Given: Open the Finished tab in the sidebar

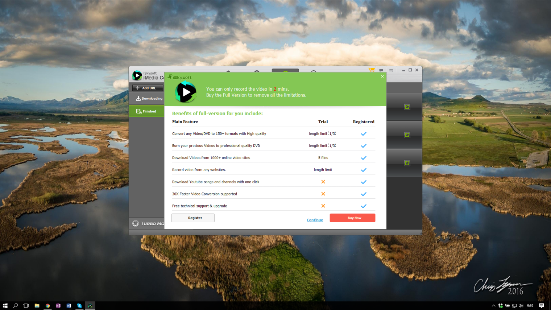Looking at the screenshot, I should (x=146, y=111).
